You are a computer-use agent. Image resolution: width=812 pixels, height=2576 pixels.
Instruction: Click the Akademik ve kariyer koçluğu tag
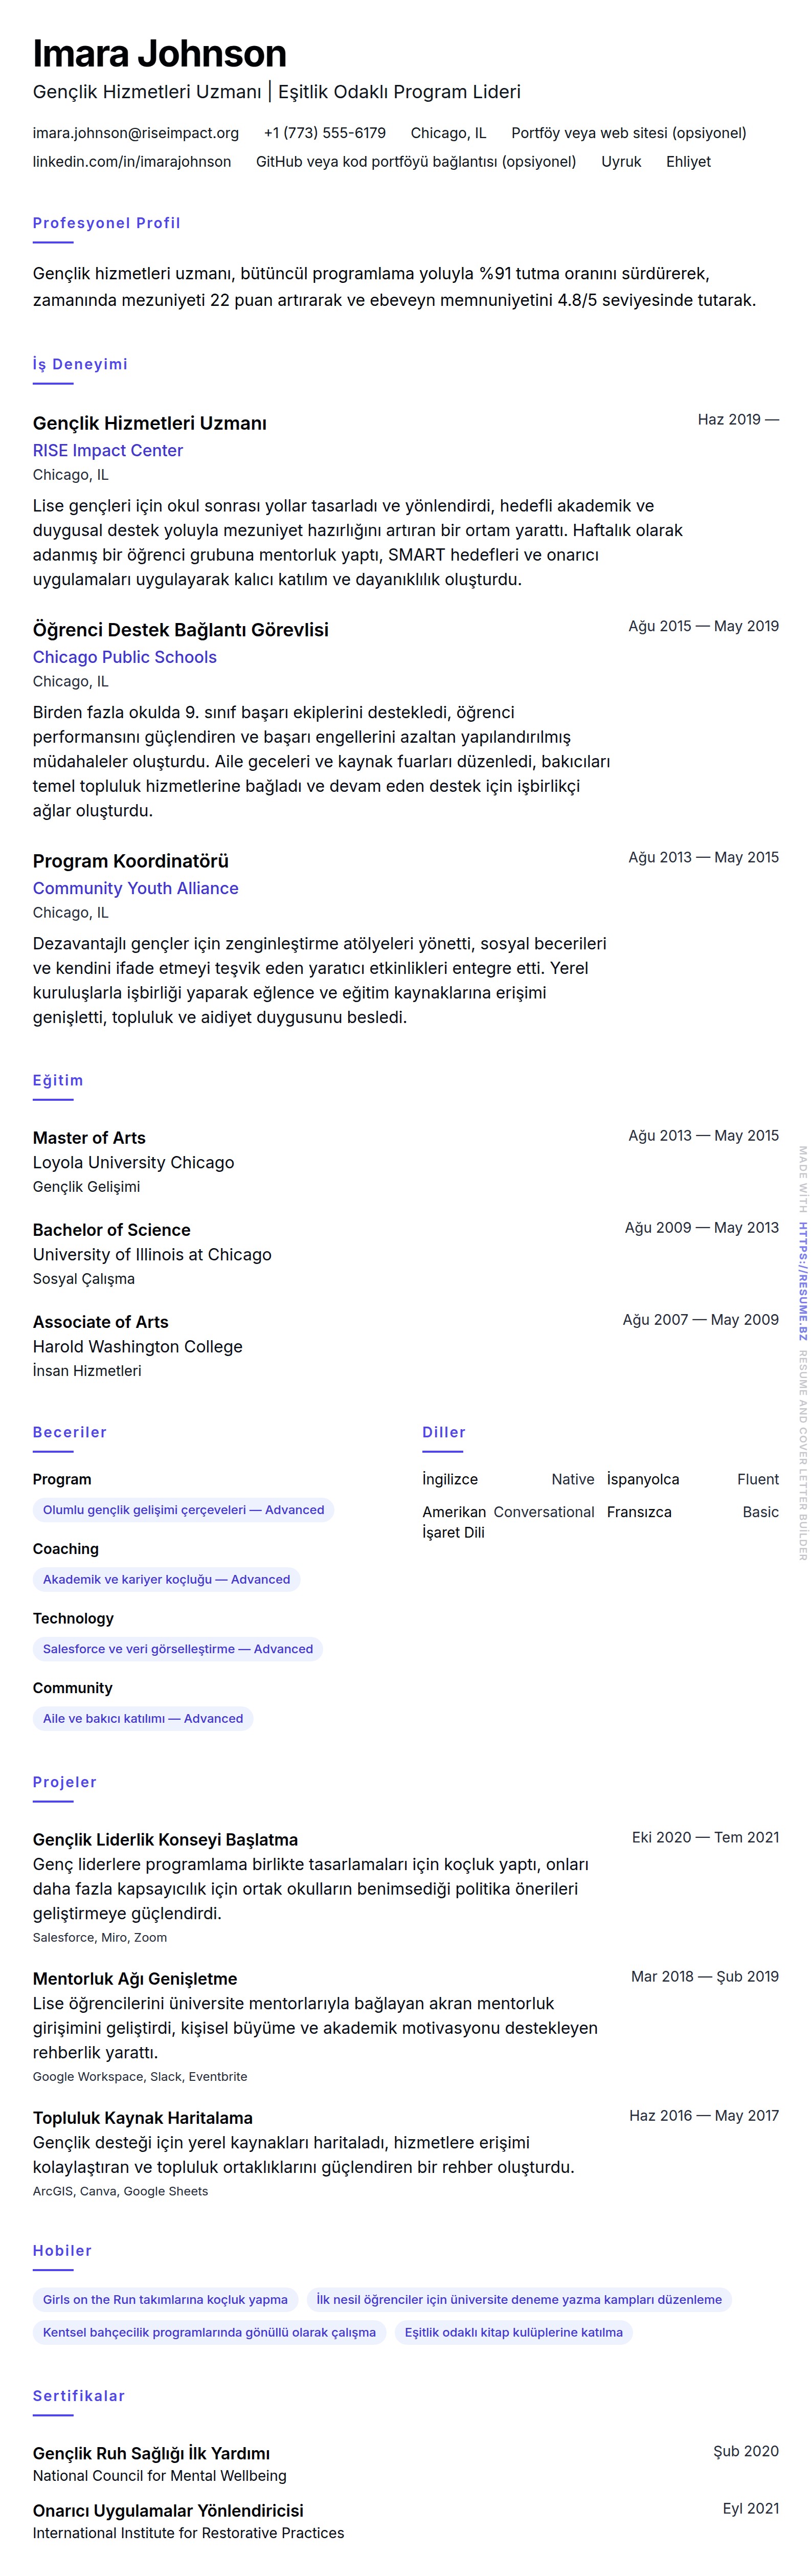pyautogui.click(x=166, y=1579)
